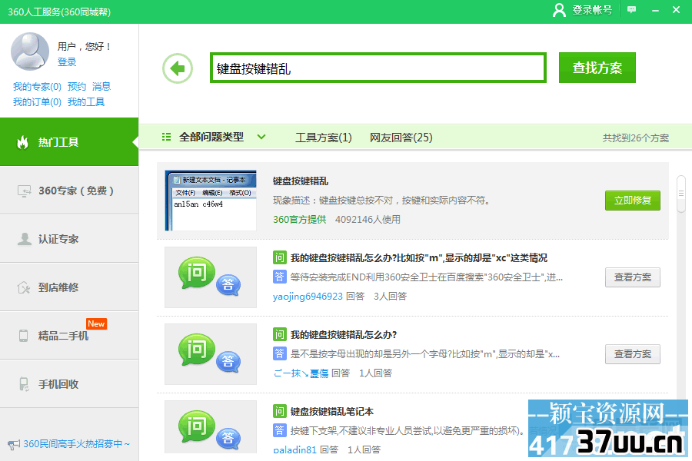Click 360民间高手火热招募中 link
This screenshot has height=461, width=692.
click(76, 444)
